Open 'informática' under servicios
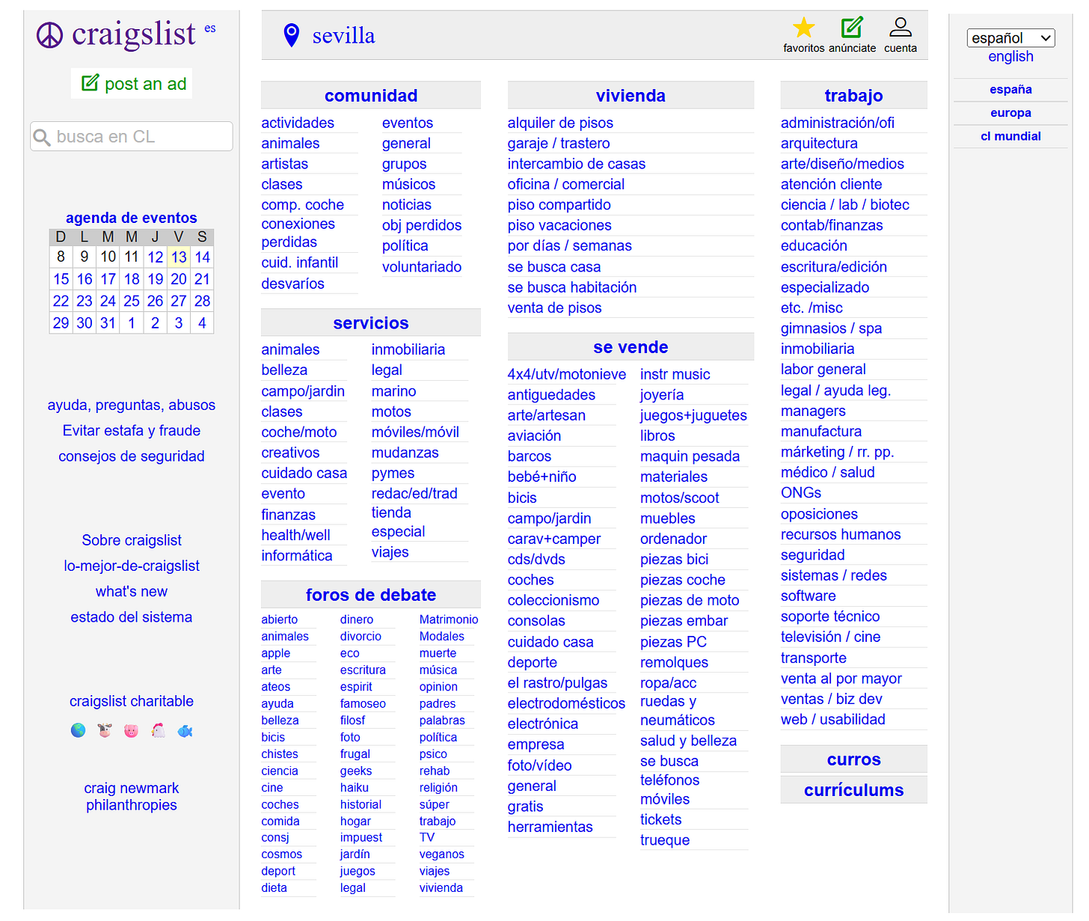 [297, 555]
